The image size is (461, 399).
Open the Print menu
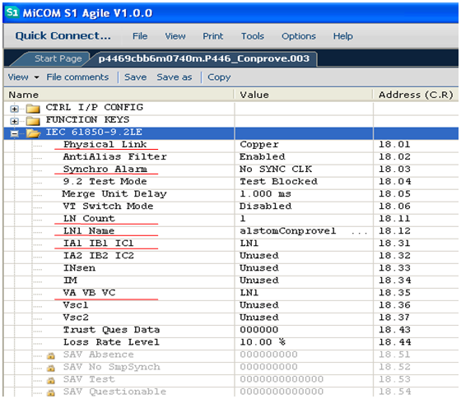tap(213, 36)
